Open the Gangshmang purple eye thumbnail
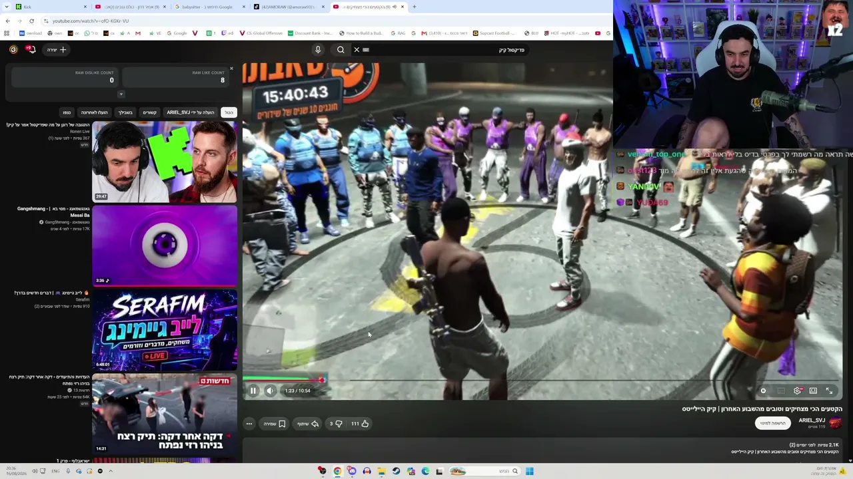Screen dimensions: 853x479 [165, 245]
